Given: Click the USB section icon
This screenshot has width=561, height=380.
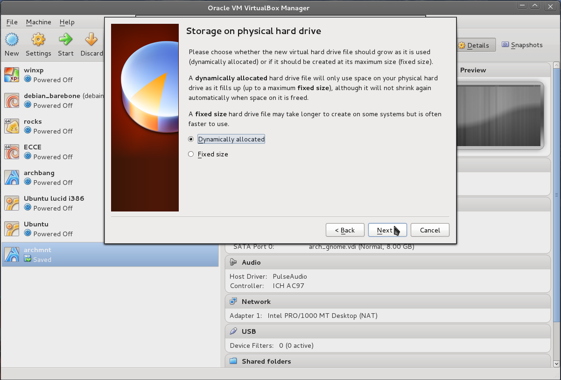Looking at the screenshot, I should [232, 331].
